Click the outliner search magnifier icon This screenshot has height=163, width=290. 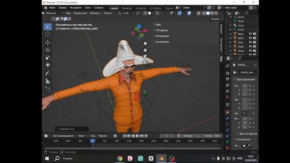click(246, 13)
